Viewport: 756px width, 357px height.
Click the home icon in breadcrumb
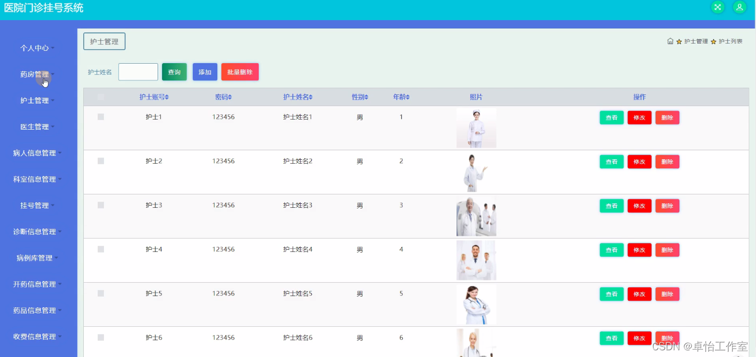pyautogui.click(x=671, y=41)
